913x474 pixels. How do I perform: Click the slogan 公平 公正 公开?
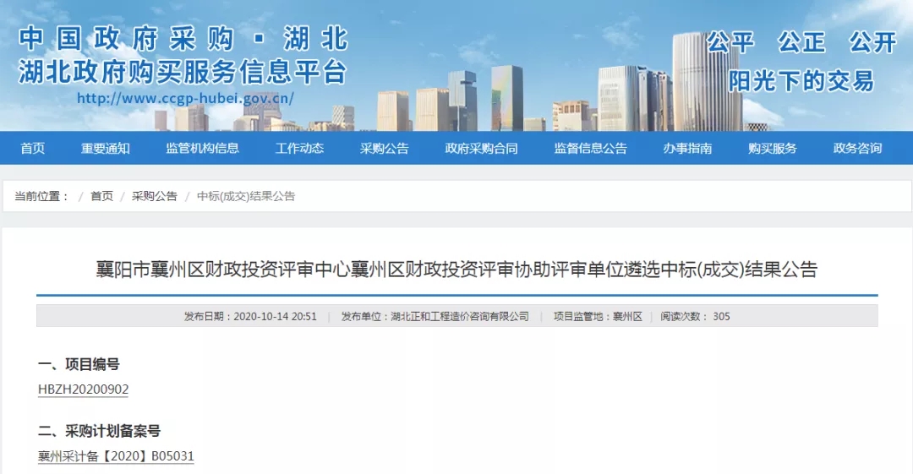coord(801,42)
